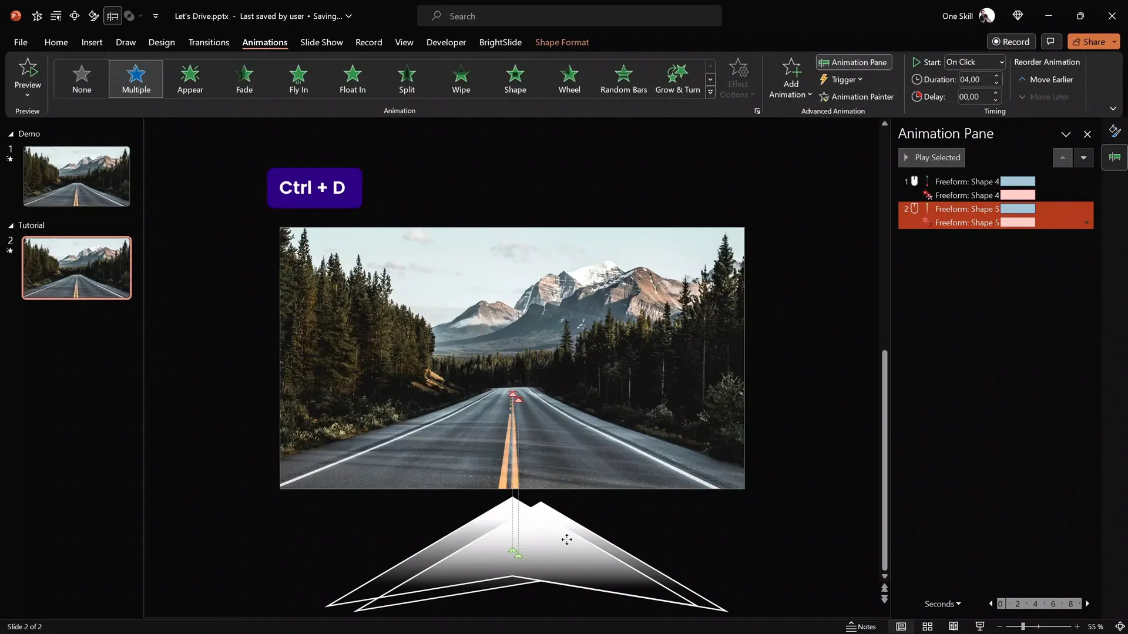The image size is (1128, 634).
Task: Click the PowerPoint premium diamond icon
Action: 1018,16
